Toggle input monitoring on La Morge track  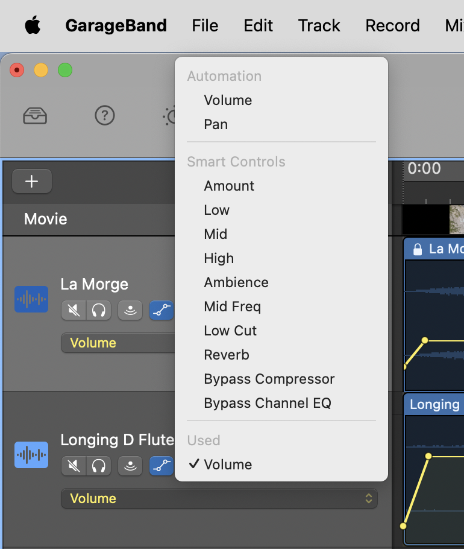[x=130, y=310]
